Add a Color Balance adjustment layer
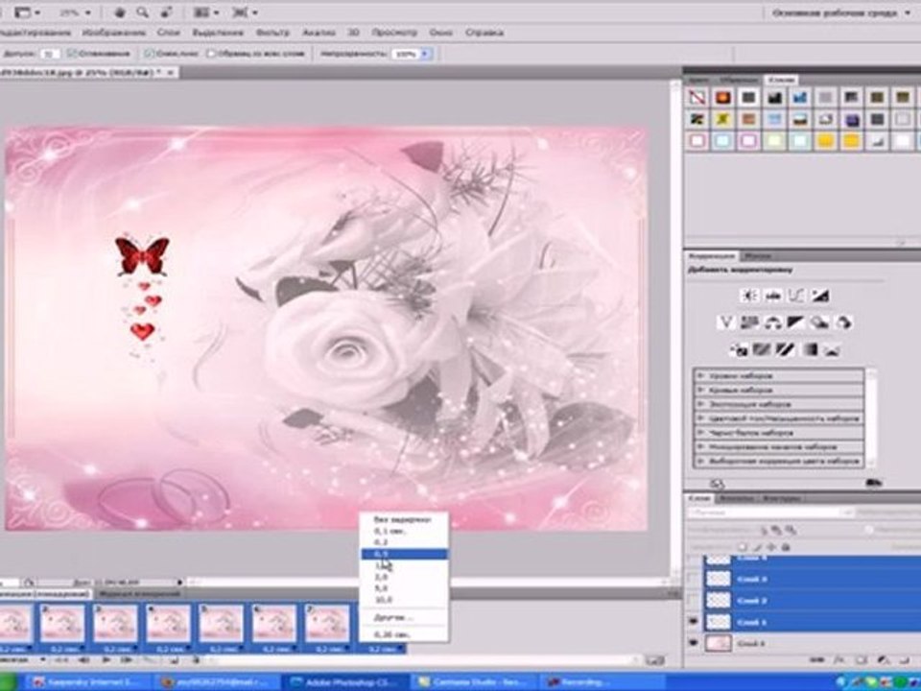 click(771, 322)
